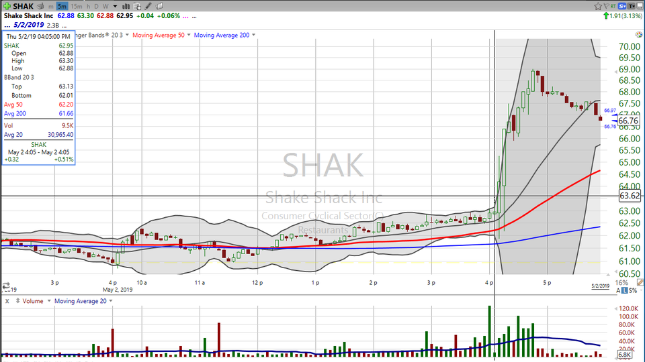
Task: Click the green up-arrow change indicator
Action: (x=606, y=15)
